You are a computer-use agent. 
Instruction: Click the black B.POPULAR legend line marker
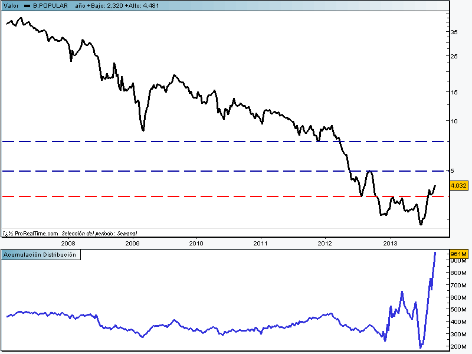click(x=27, y=5)
